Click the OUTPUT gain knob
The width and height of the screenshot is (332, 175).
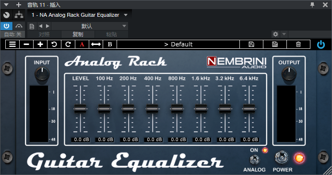pyautogui.click(x=289, y=74)
